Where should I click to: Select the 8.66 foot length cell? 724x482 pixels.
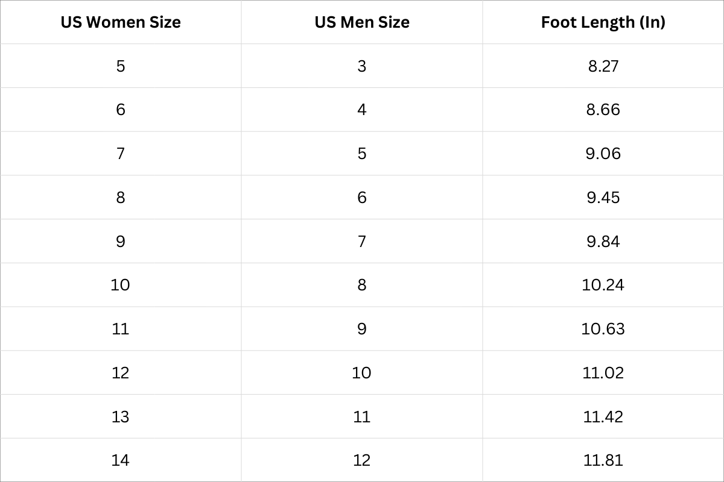click(x=603, y=110)
